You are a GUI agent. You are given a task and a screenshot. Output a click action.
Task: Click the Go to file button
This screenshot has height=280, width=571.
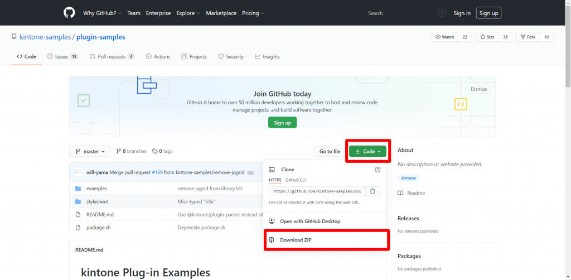click(330, 151)
